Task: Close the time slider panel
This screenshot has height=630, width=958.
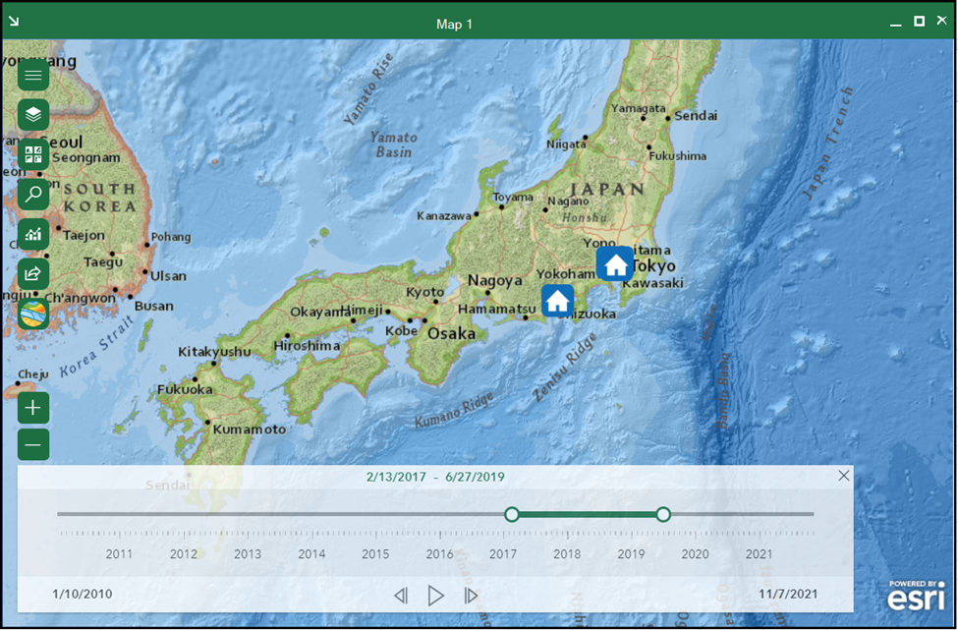Action: coord(843,476)
